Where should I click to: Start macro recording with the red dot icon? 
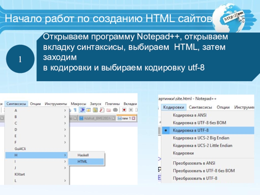click(124, 110)
